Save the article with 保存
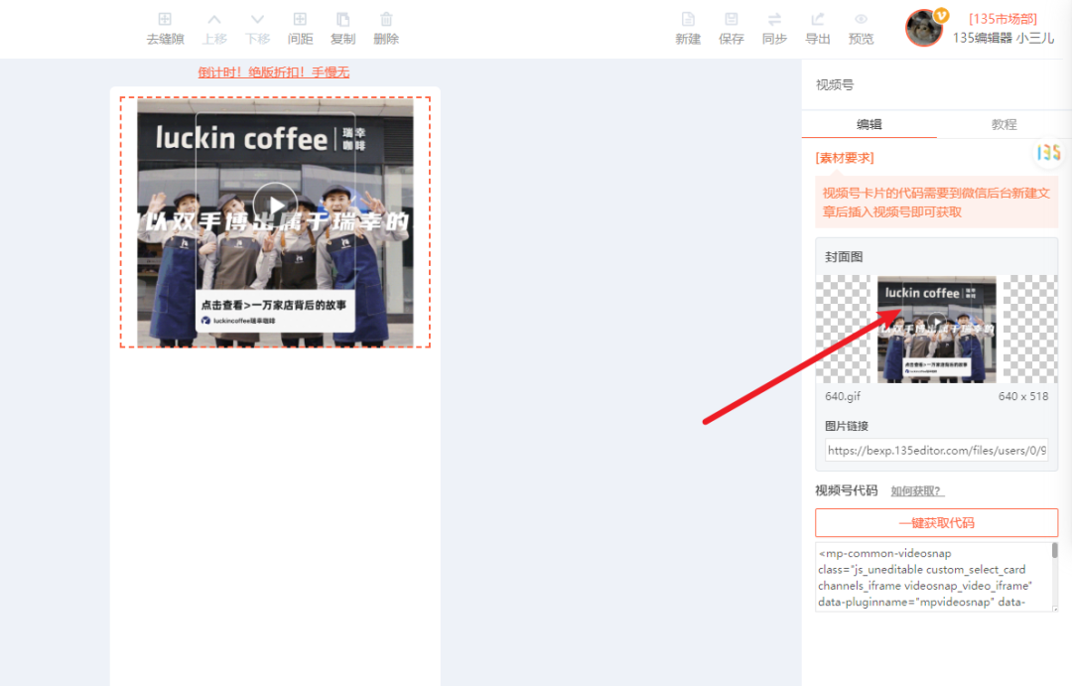The image size is (1072, 686). (x=731, y=29)
